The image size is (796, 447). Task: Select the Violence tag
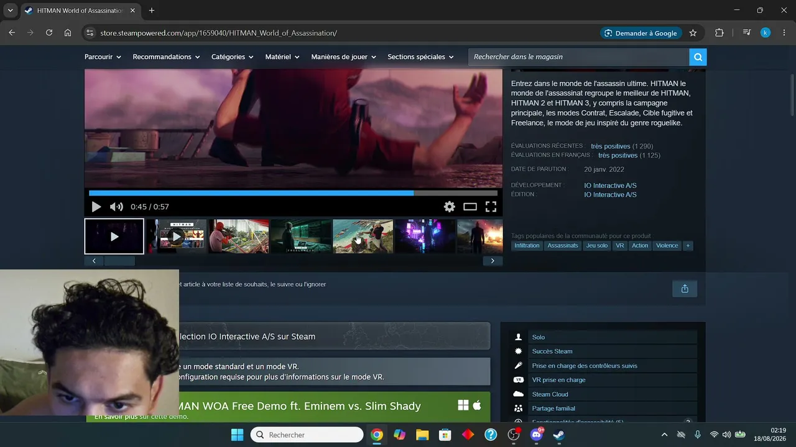pyautogui.click(x=667, y=246)
